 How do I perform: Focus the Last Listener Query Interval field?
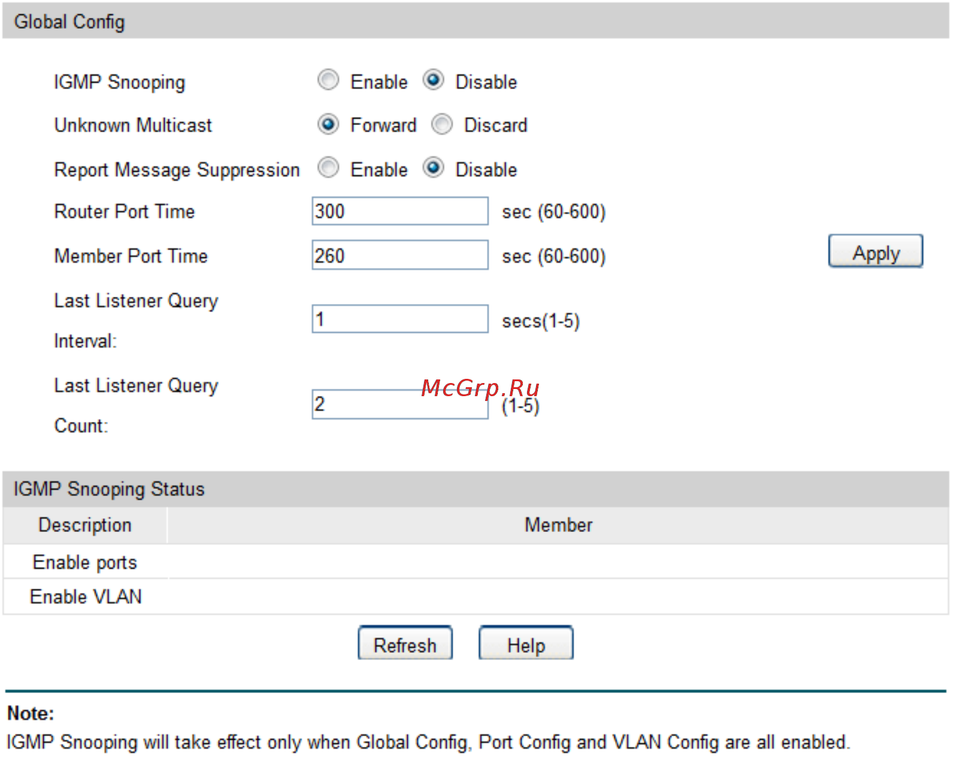click(400, 319)
